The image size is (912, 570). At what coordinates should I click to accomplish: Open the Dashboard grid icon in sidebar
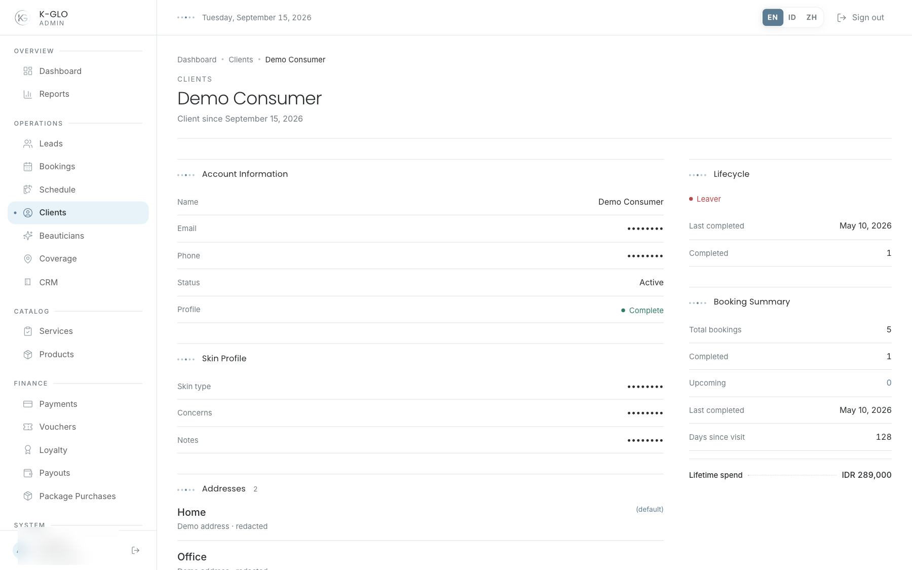[28, 71]
